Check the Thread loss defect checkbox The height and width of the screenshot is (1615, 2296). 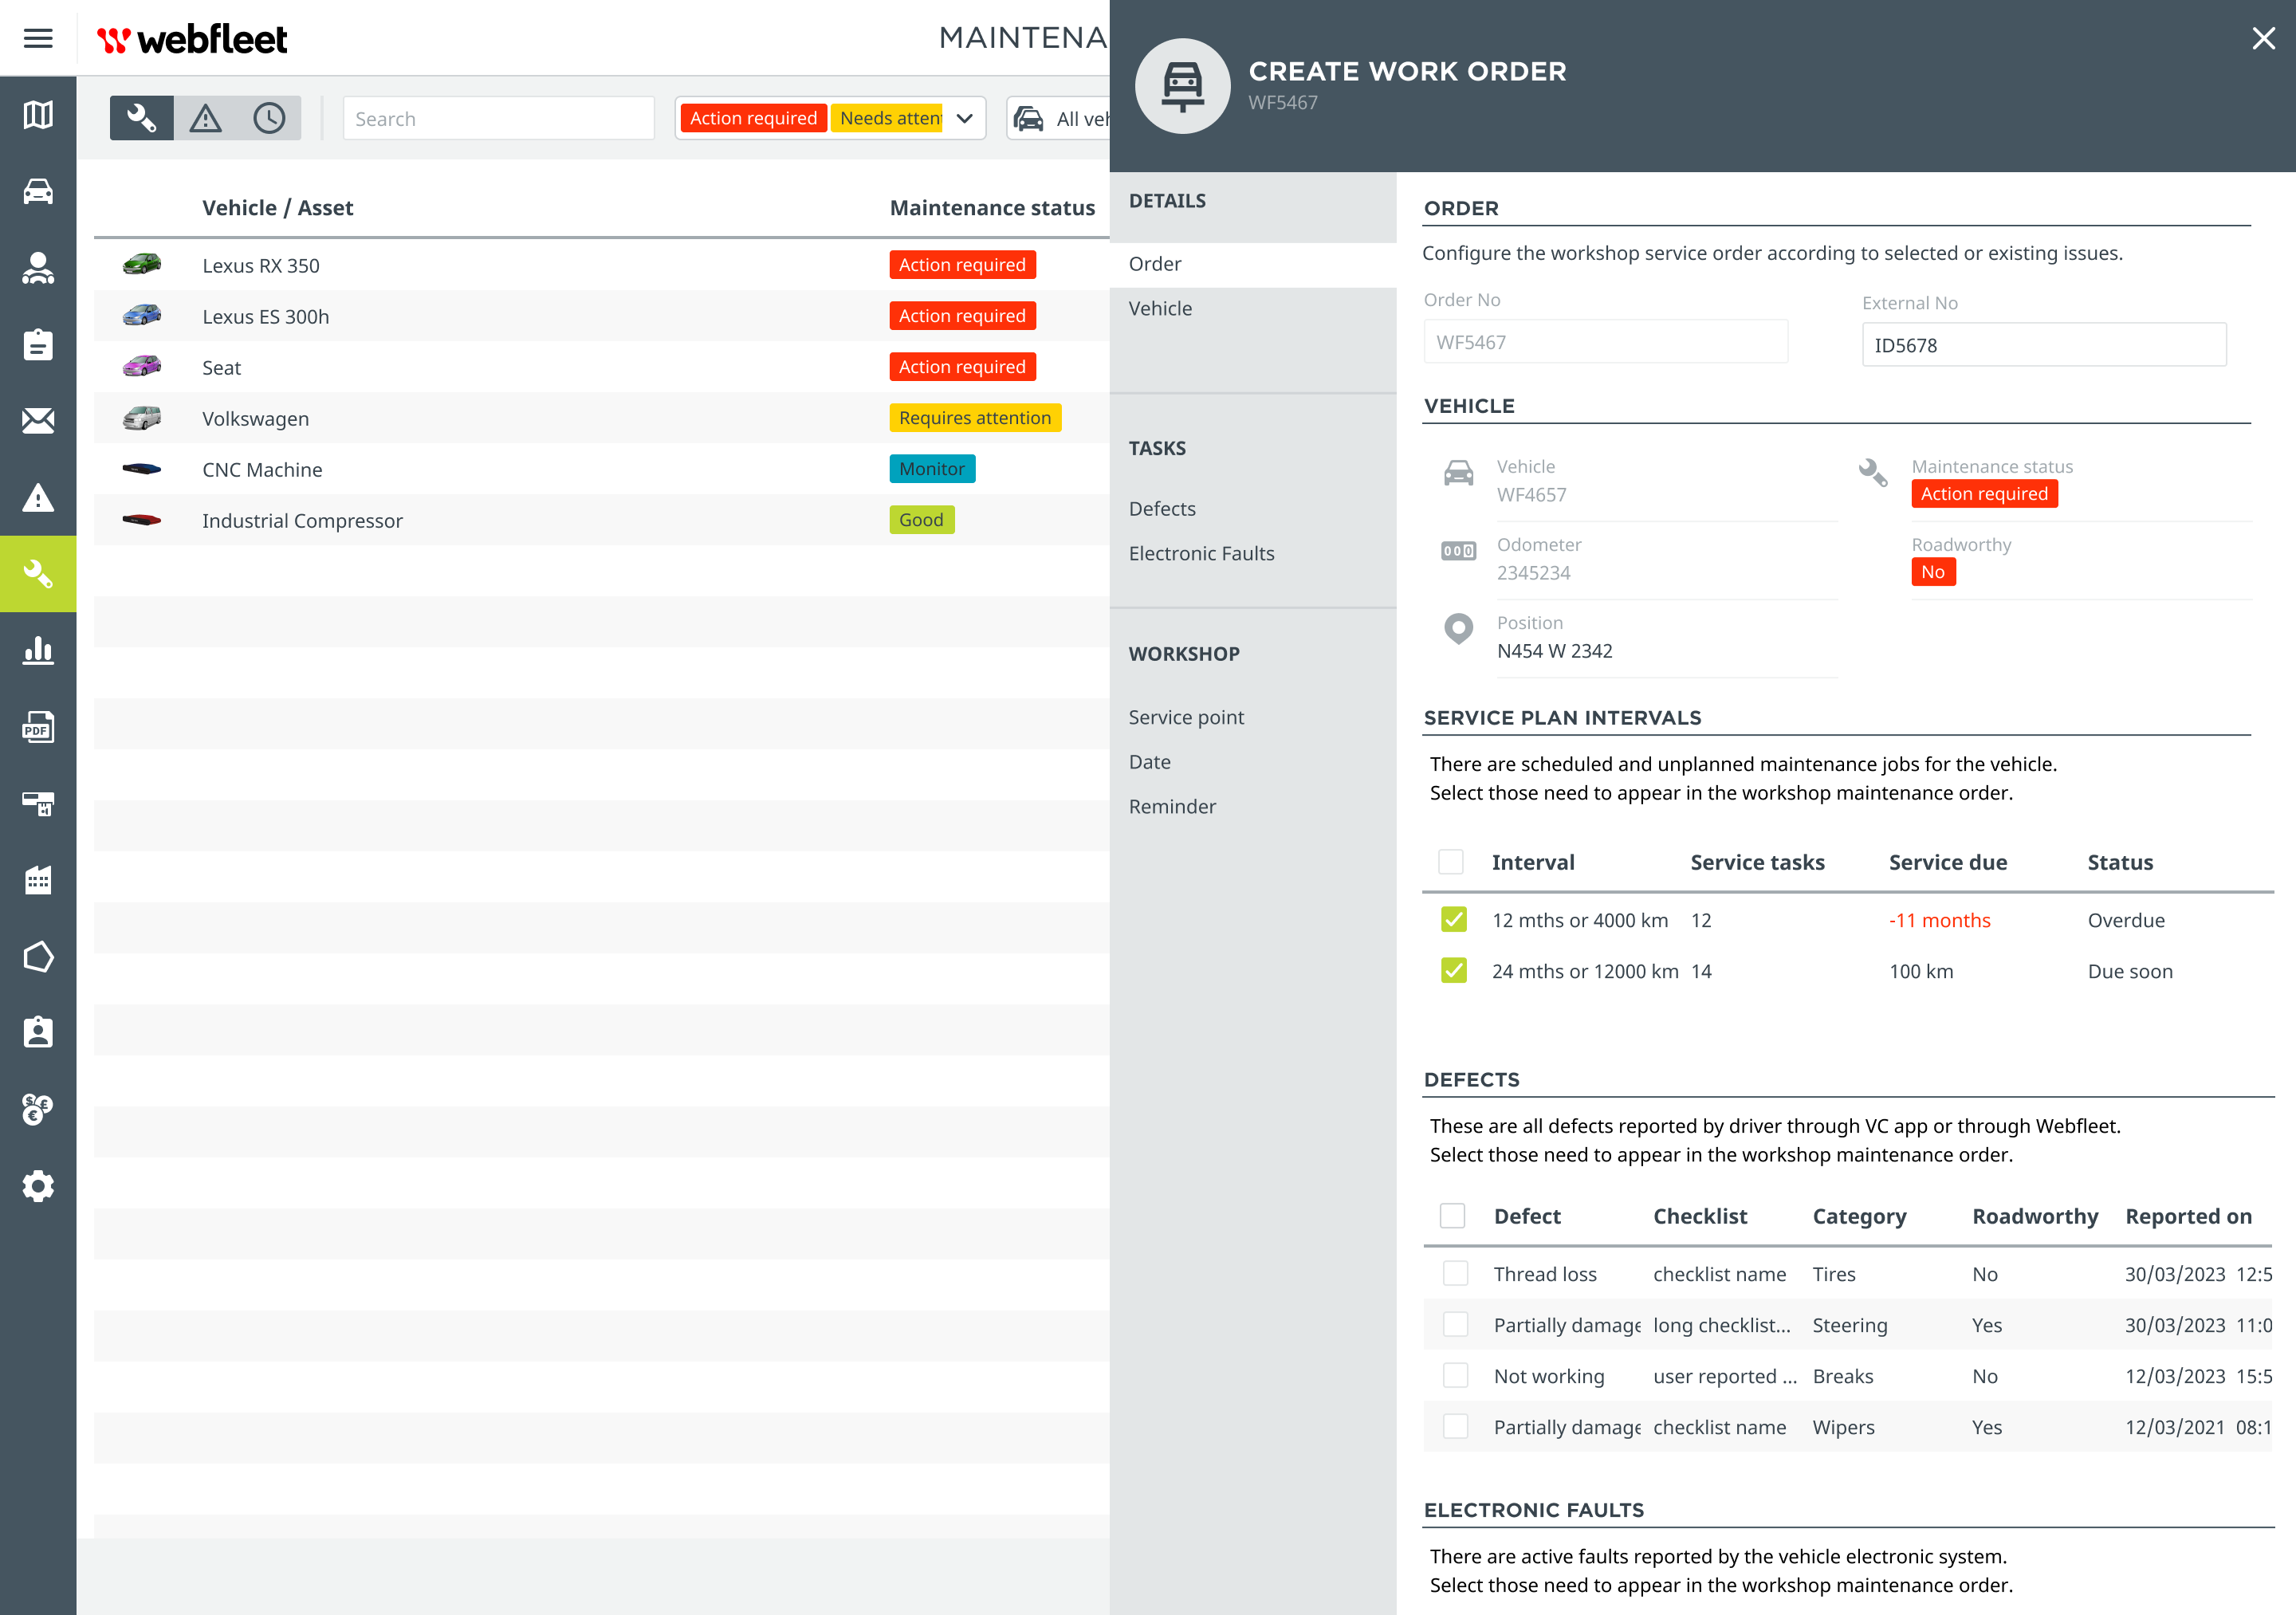1455,1273
